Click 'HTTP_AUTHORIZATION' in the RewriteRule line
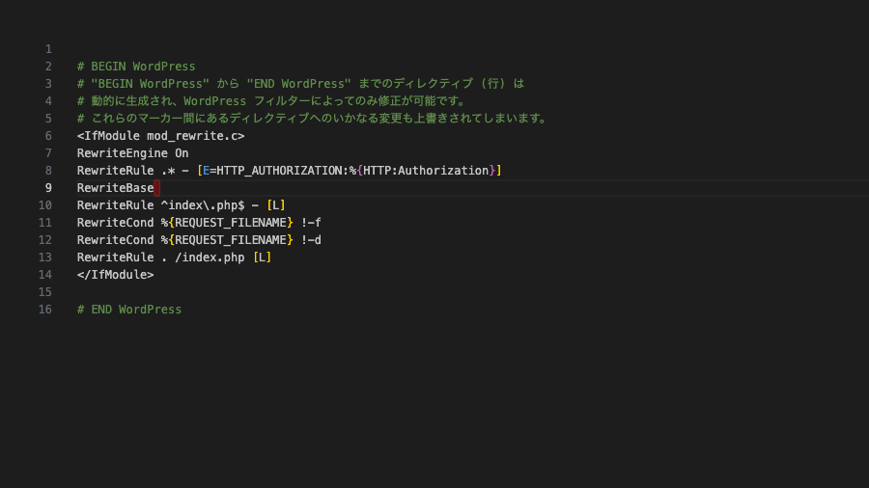 click(279, 171)
